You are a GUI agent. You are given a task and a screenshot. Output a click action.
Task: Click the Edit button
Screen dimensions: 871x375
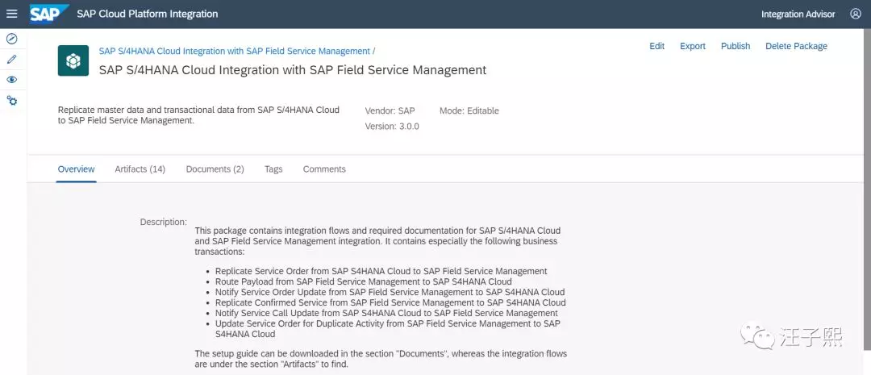coord(657,46)
